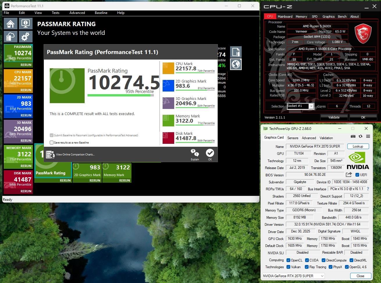This screenshot has width=381, height=283.
Task: Click the GPU-Z title bar app icon
Action: [265, 128]
